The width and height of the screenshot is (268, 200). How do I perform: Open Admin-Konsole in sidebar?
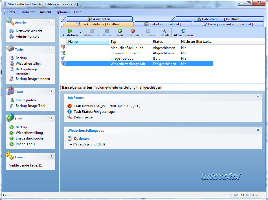28,37
